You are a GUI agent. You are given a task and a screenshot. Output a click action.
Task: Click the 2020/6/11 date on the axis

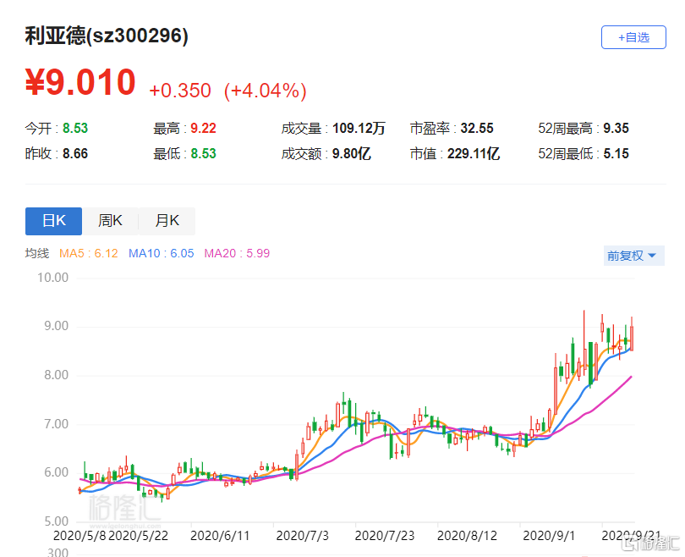[x=220, y=536]
